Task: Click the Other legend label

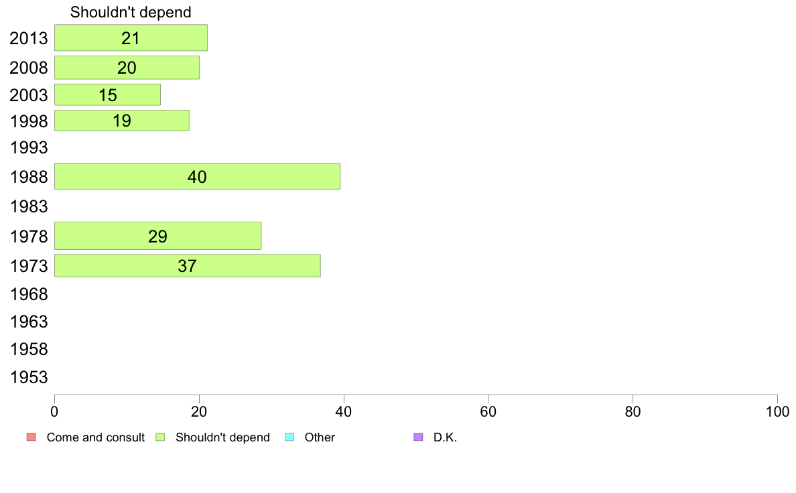Action: 320,437
